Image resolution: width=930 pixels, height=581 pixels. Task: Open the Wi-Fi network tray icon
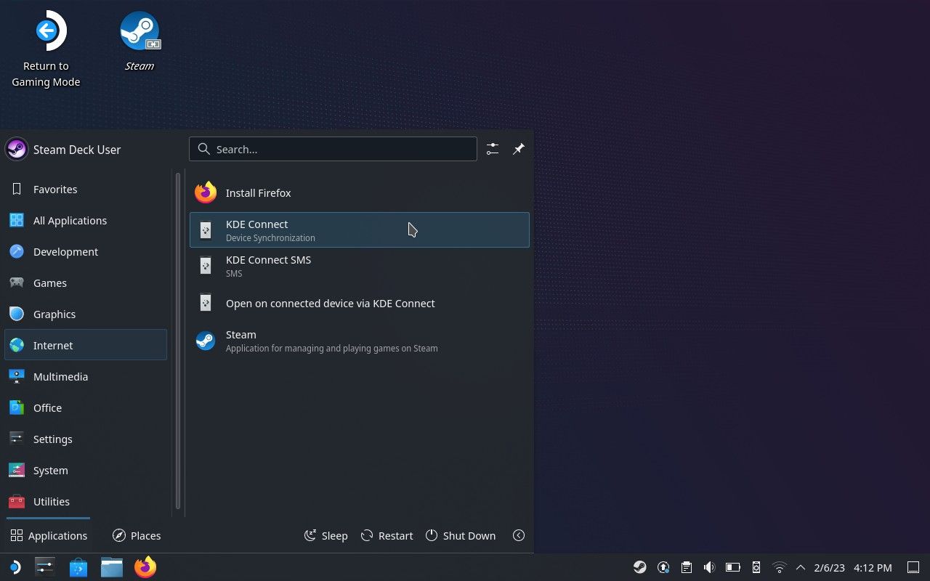coord(780,567)
